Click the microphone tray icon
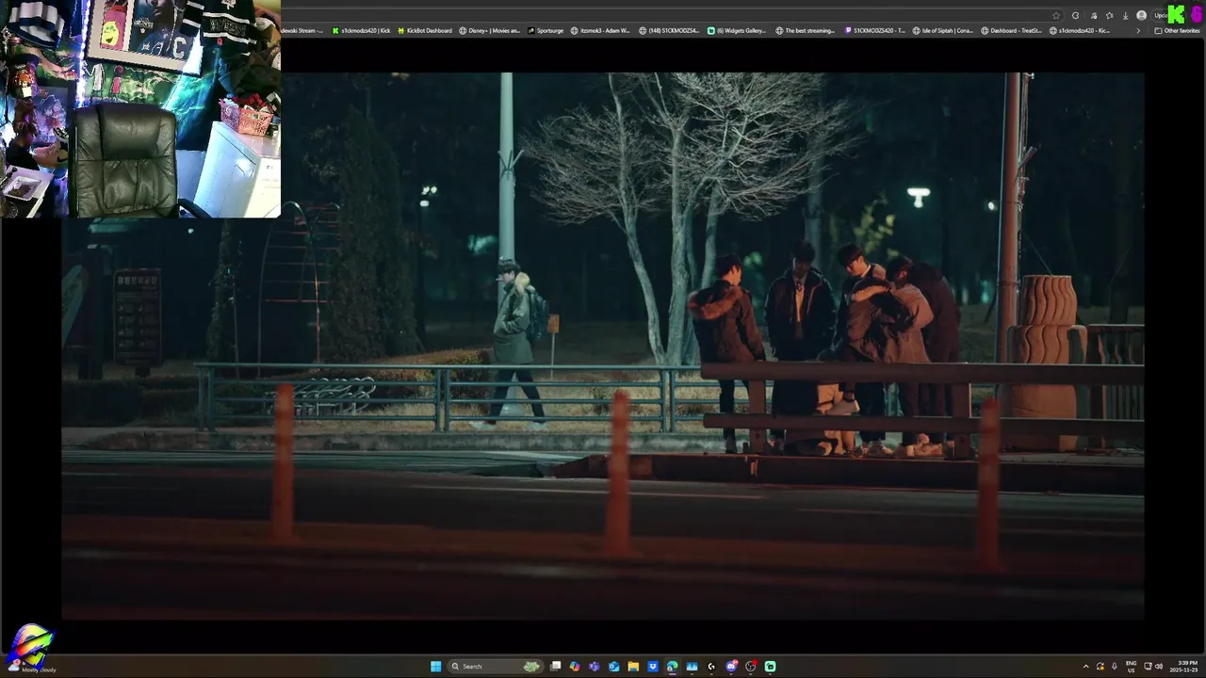 [1115, 667]
